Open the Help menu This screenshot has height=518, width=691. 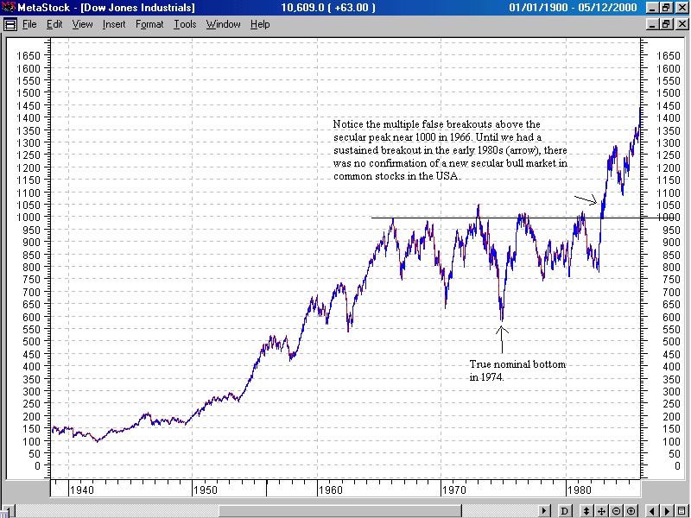click(260, 24)
